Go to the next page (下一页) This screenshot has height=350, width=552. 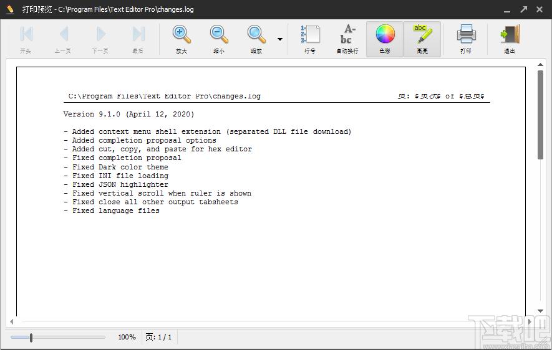[x=100, y=39]
